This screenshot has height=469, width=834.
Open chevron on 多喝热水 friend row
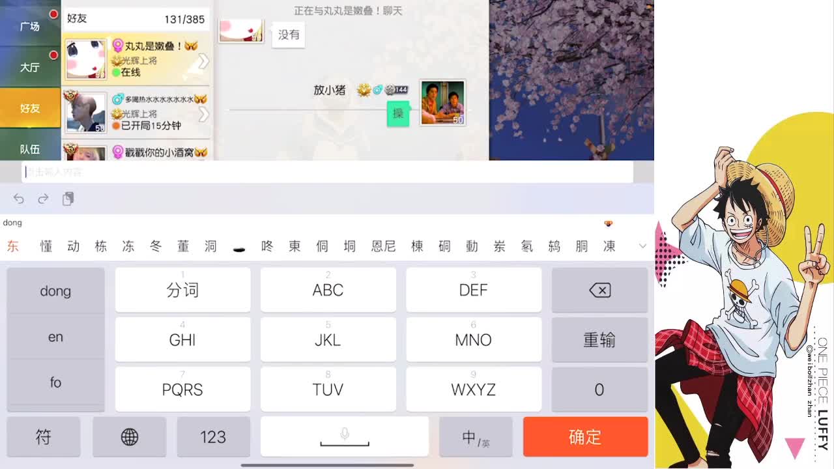pos(203,114)
